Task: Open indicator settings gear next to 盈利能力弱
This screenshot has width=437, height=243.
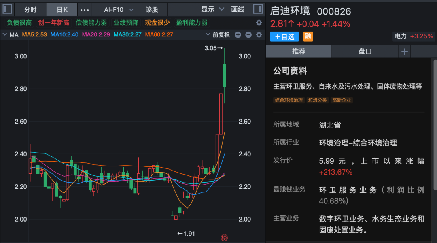Action: pos(259,23)
